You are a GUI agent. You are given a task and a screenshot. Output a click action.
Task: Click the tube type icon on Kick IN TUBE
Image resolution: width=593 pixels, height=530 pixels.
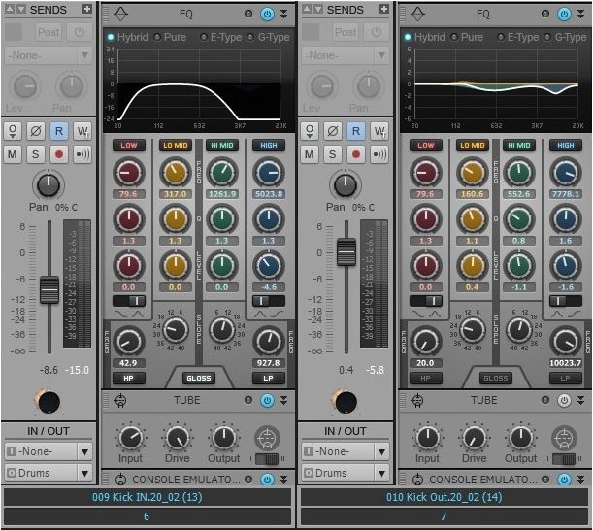(267, 438)
